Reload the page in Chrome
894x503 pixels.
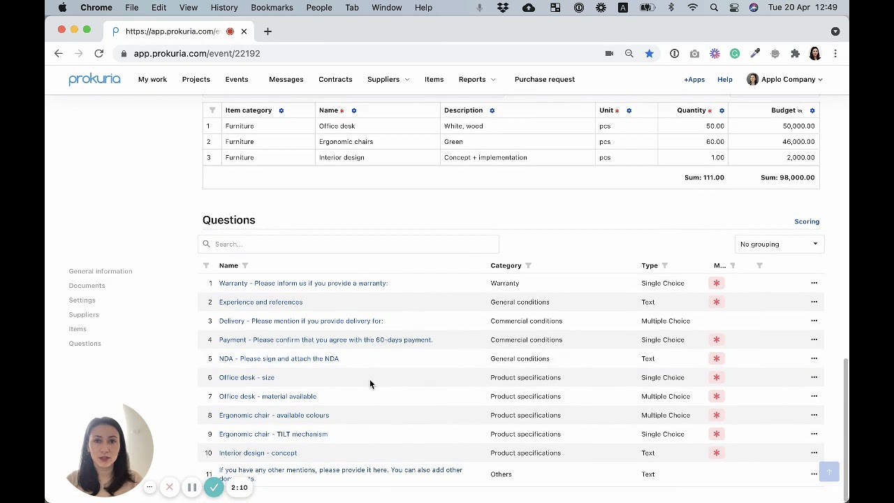click(99, 53)
